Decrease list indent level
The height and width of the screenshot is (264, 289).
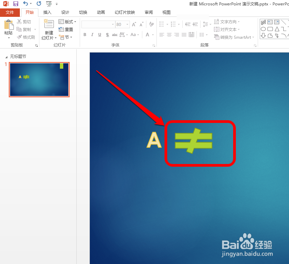188,24
